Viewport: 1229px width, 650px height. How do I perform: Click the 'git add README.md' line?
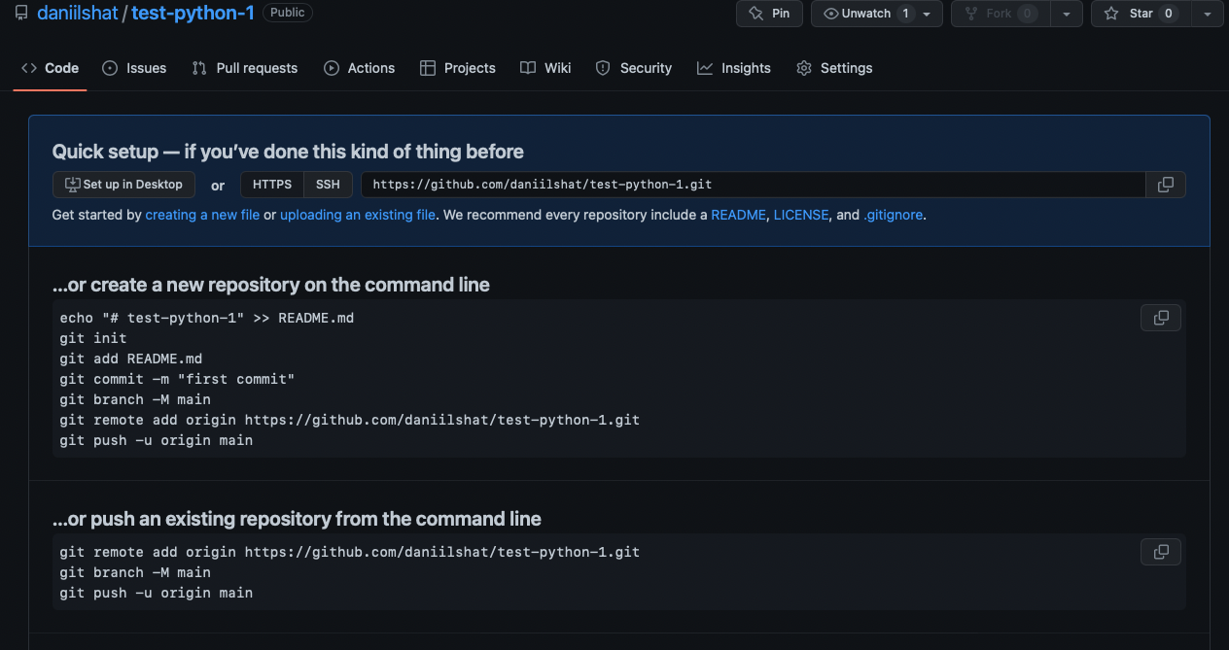point(131,359)
